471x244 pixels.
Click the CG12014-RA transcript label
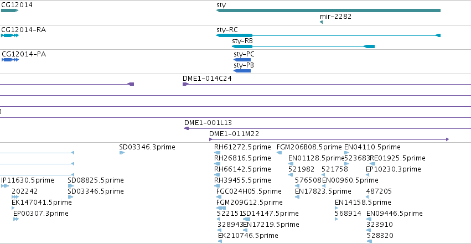(23, 30)
